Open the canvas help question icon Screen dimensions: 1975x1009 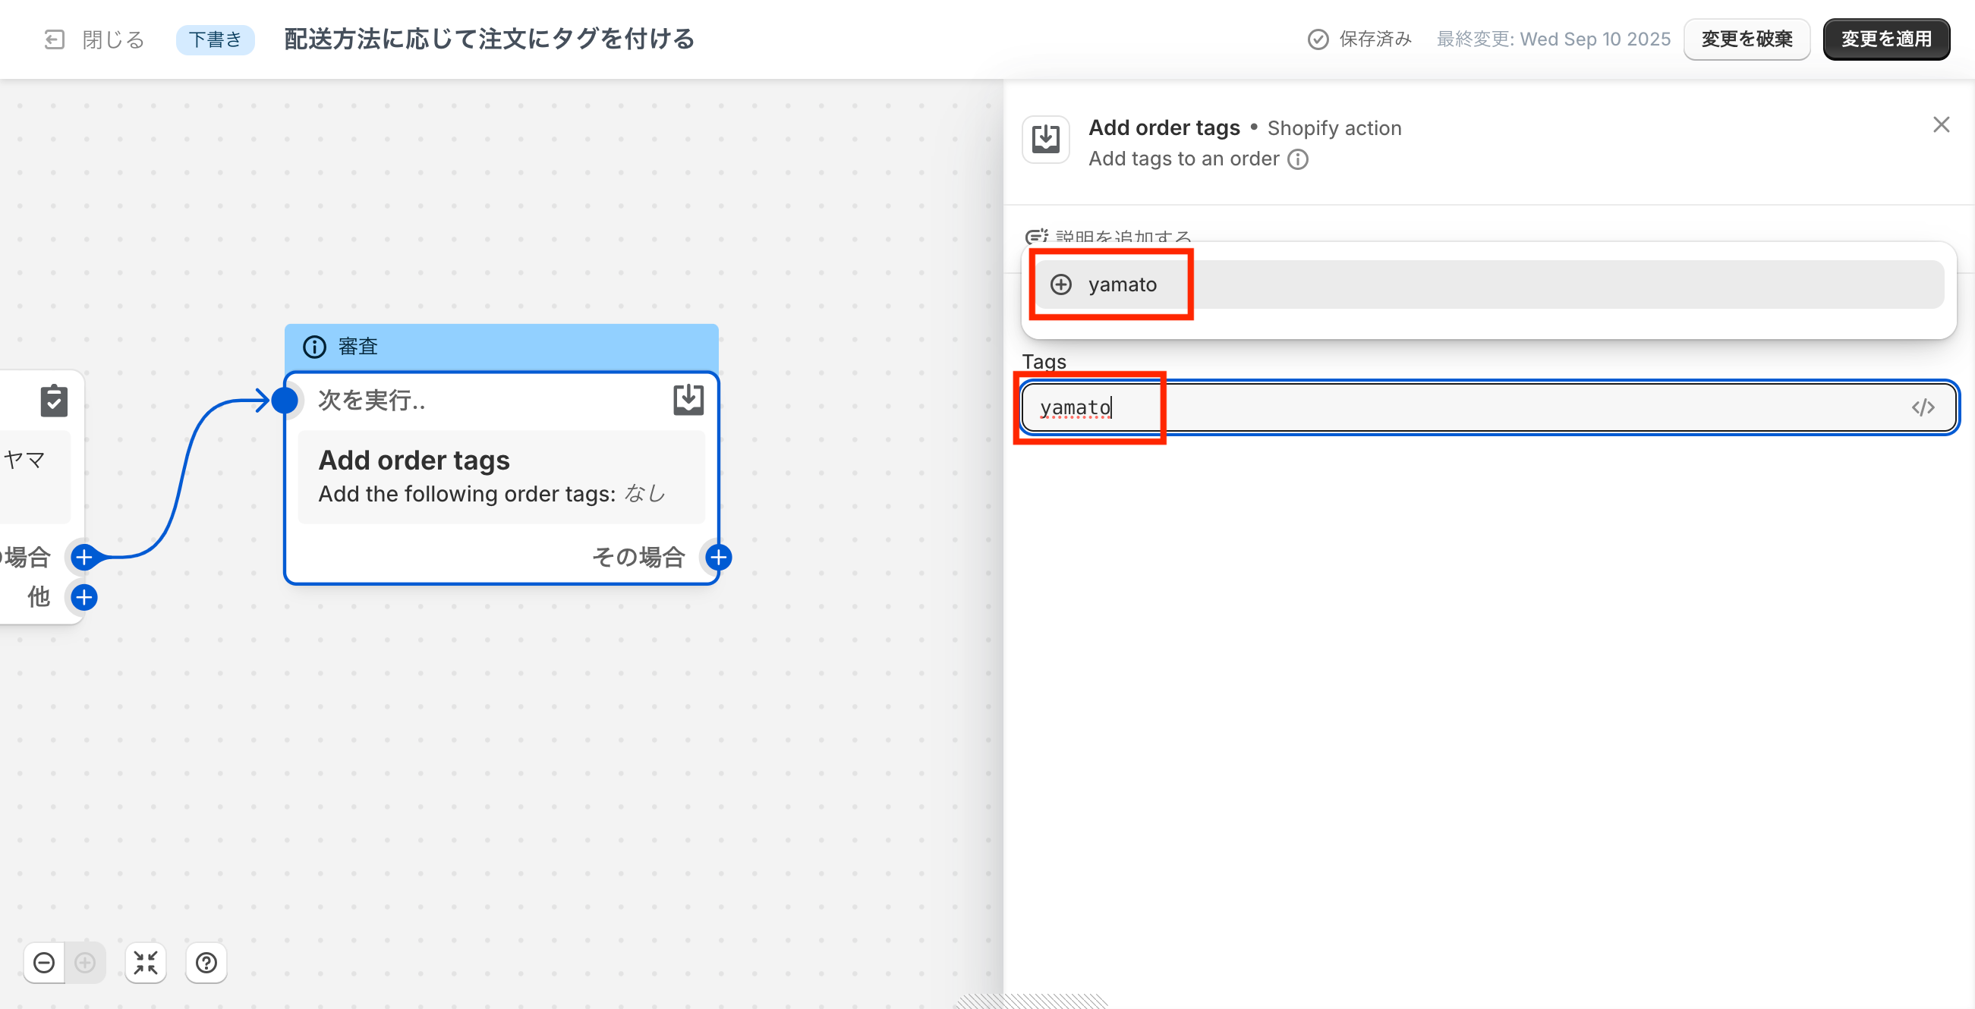[206, 962]
